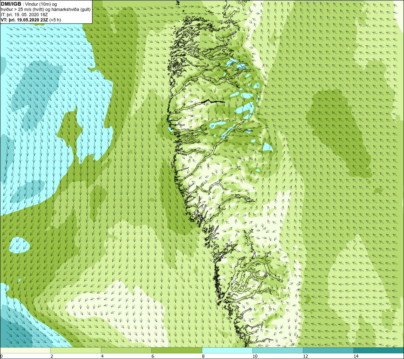Click the scale label '2'

(x=52, y=356)
